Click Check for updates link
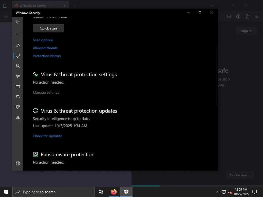 coord(47,136)
